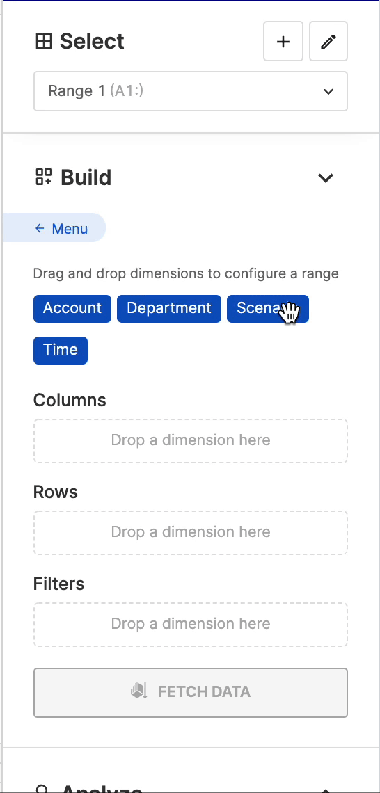This screenshot has width=380, height=793.
Task: Click the Range 1 dropdown arrow
Action: point(328,92)
